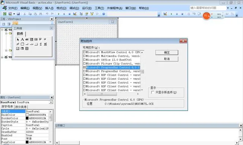This screenshot has height=145, width=243.
Task: Check Microsoft MonthView Control 6.0
Action: point(84,52)
